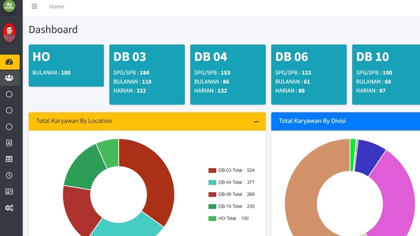420x236 pixels.
Task: Click the green brand logo icon
Action: (x=9, y=6)
